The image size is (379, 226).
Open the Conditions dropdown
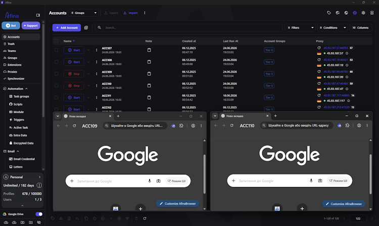click(x=333, y=28)
